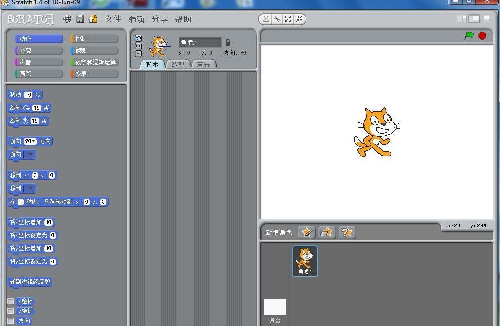Choose new sprite from file
Screen dimensions: 500x326
tap(326, 232)
